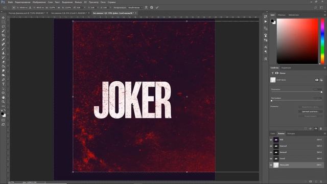Open File menu
This screenshot has height=184, width=327.
(10, 2)
